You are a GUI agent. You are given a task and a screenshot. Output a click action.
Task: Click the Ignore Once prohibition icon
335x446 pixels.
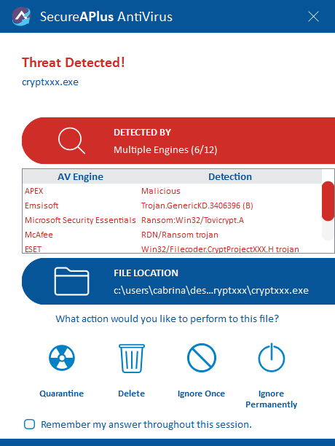click(202, 358)
